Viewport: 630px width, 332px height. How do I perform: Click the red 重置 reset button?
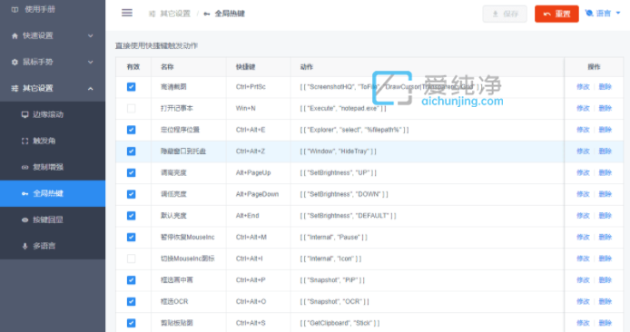[x=556, y=14]
